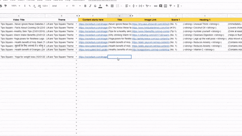Open img-aws.ehowcdn image link

(x=150, y=24)
